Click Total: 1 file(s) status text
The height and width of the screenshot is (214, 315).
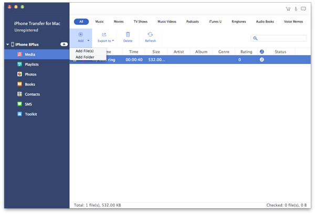point(97,205)
